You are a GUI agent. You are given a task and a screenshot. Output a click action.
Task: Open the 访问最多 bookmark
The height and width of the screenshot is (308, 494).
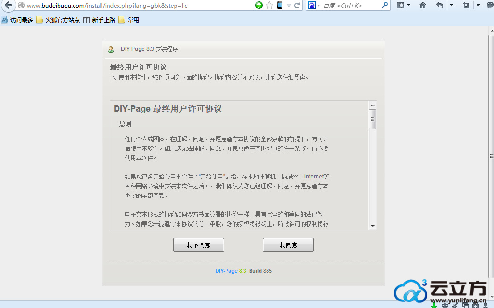(17, 20)
